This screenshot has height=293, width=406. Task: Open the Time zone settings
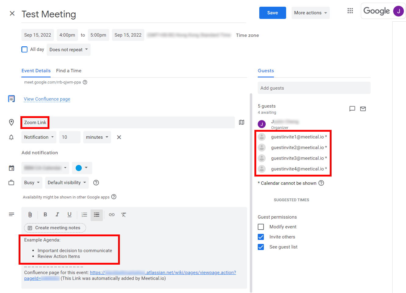[247, 35]
